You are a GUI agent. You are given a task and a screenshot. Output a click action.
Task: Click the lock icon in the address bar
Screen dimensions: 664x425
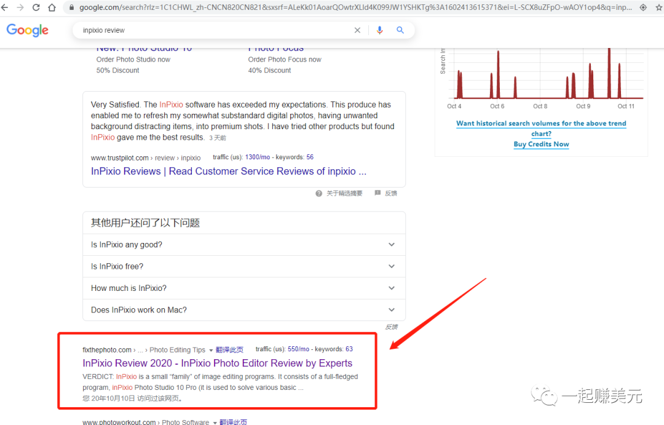71,7
